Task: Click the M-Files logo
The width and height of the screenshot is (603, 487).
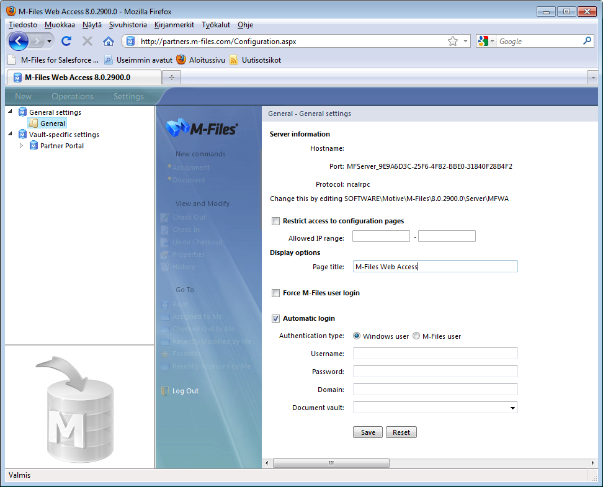Action: coord(202,128)
